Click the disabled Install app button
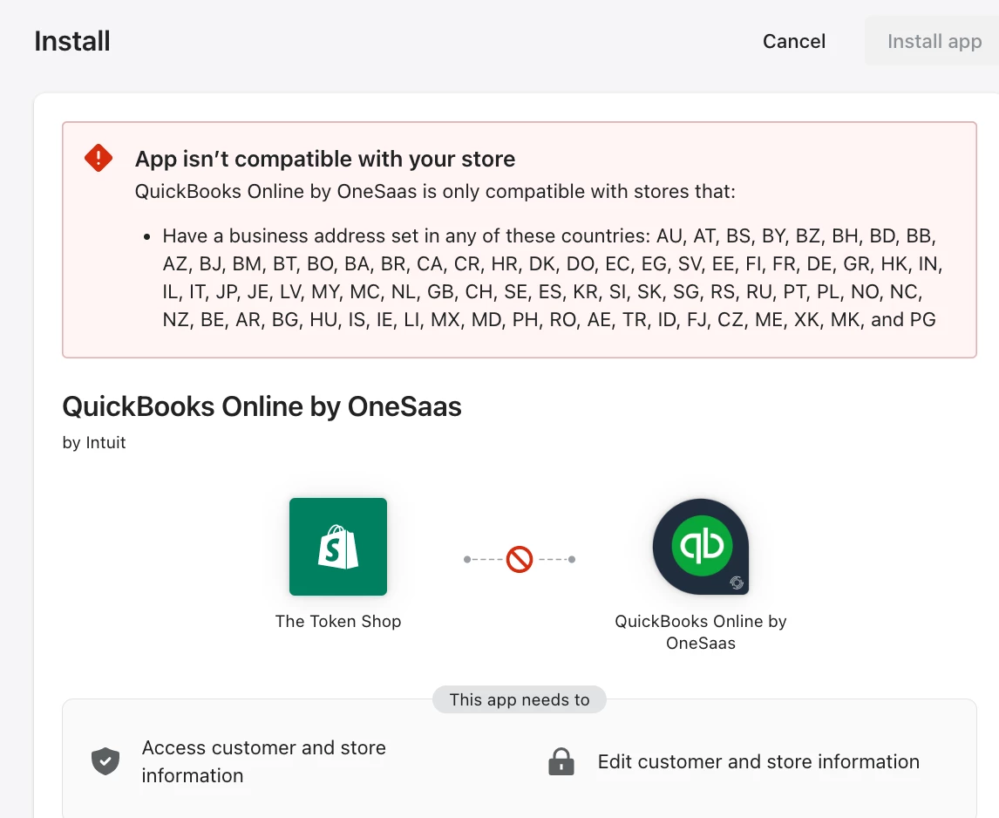999x818 pixels. click(934, 42)
